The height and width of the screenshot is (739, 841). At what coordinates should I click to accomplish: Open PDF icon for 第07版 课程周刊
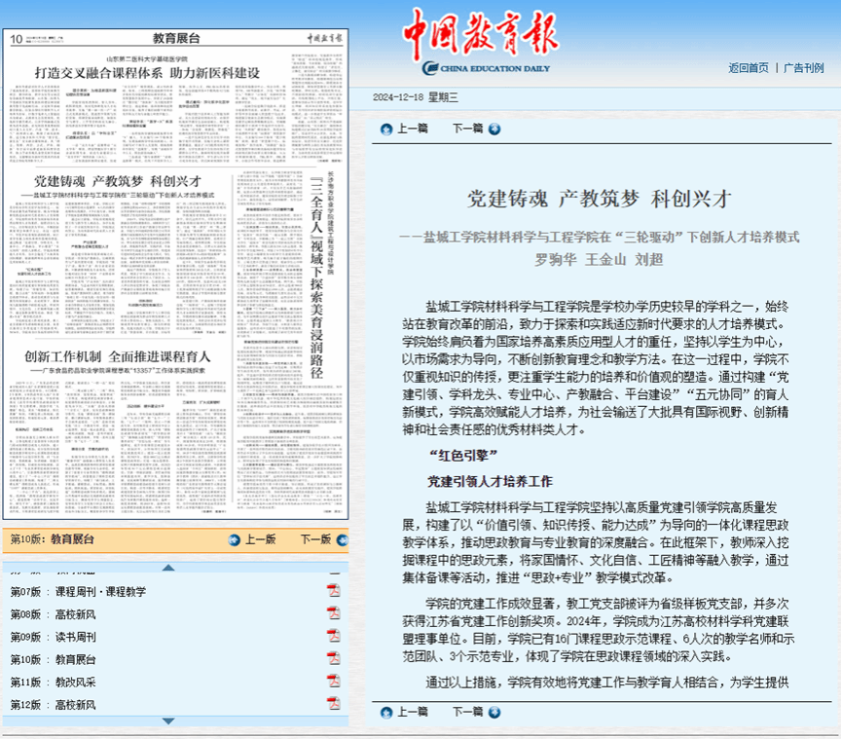point(333,591)
